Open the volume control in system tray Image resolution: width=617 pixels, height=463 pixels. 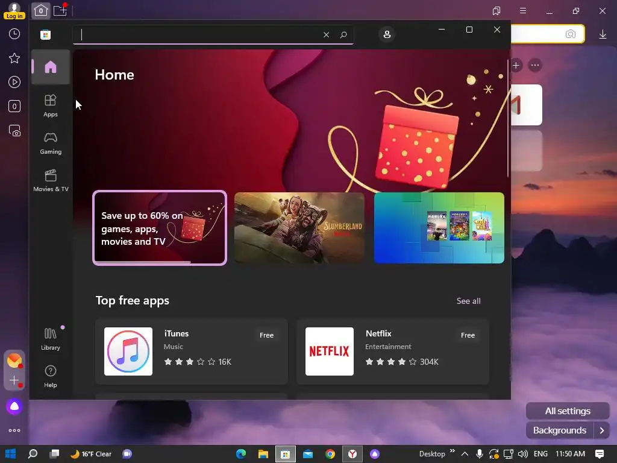522,454
